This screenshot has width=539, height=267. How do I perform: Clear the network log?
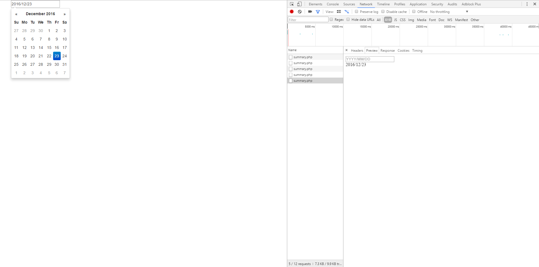tap(300, 12)
